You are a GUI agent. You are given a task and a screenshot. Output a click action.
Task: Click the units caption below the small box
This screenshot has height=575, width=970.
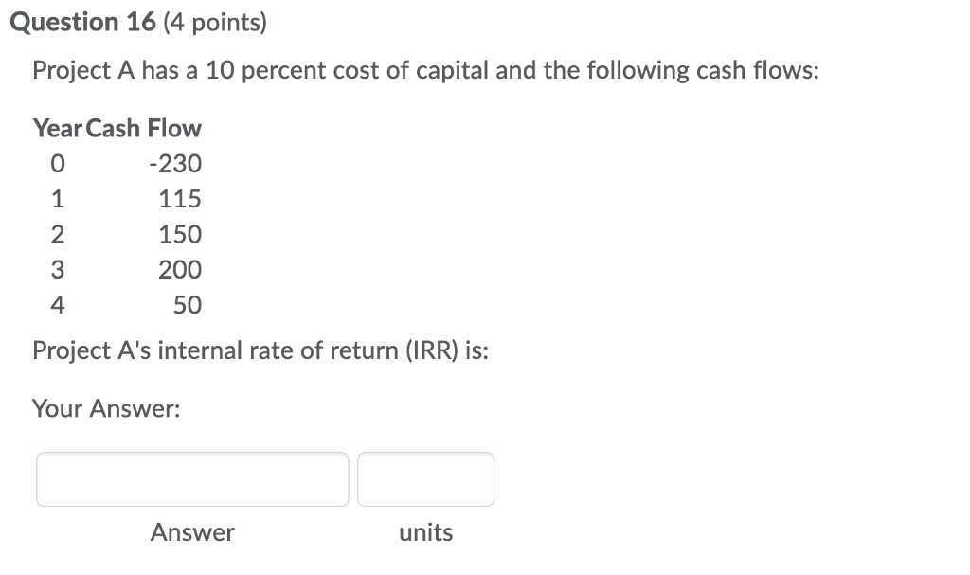(x=425, y=532)
